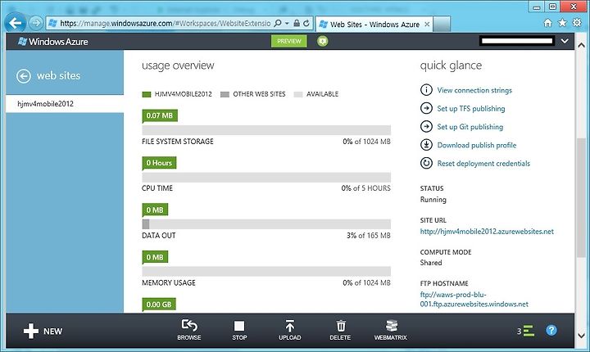The width and height of the screenshot is (590, 352).
Task: Click the Windows Azure logo
Action: click(x=53, y=42)
